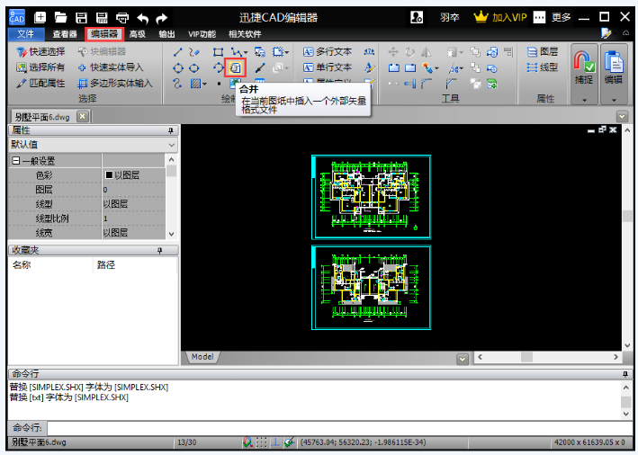
Task: Click the Redo arrow icon
Action: point(162,18)
